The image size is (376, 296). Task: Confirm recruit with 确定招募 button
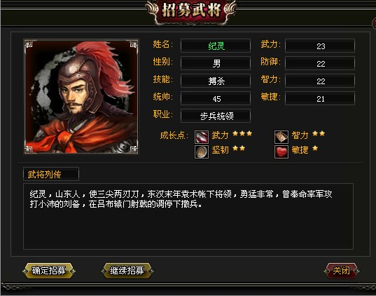[x=49, y=271]
